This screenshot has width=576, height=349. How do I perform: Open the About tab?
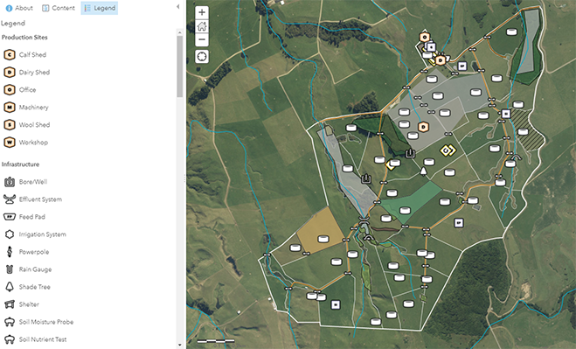click(19, 8)
